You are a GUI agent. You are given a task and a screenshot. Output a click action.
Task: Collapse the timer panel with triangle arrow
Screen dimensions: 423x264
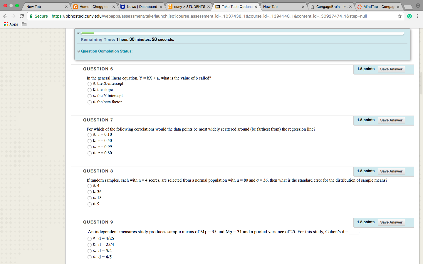[x=78, y=33]
